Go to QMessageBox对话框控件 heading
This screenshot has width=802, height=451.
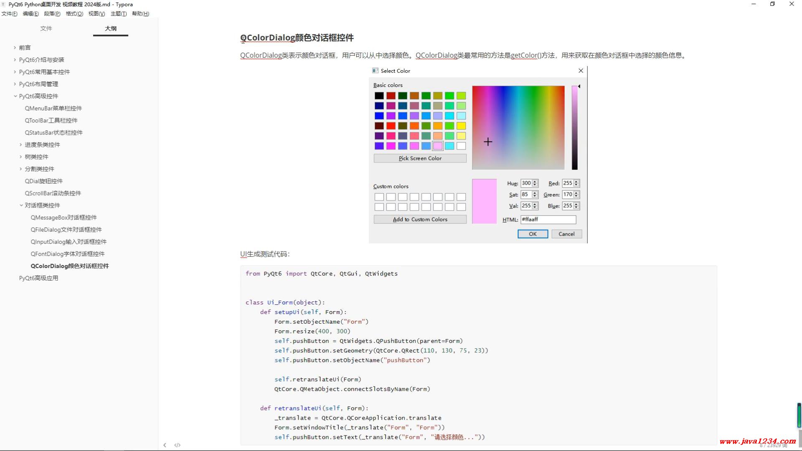tap(63, 217)
